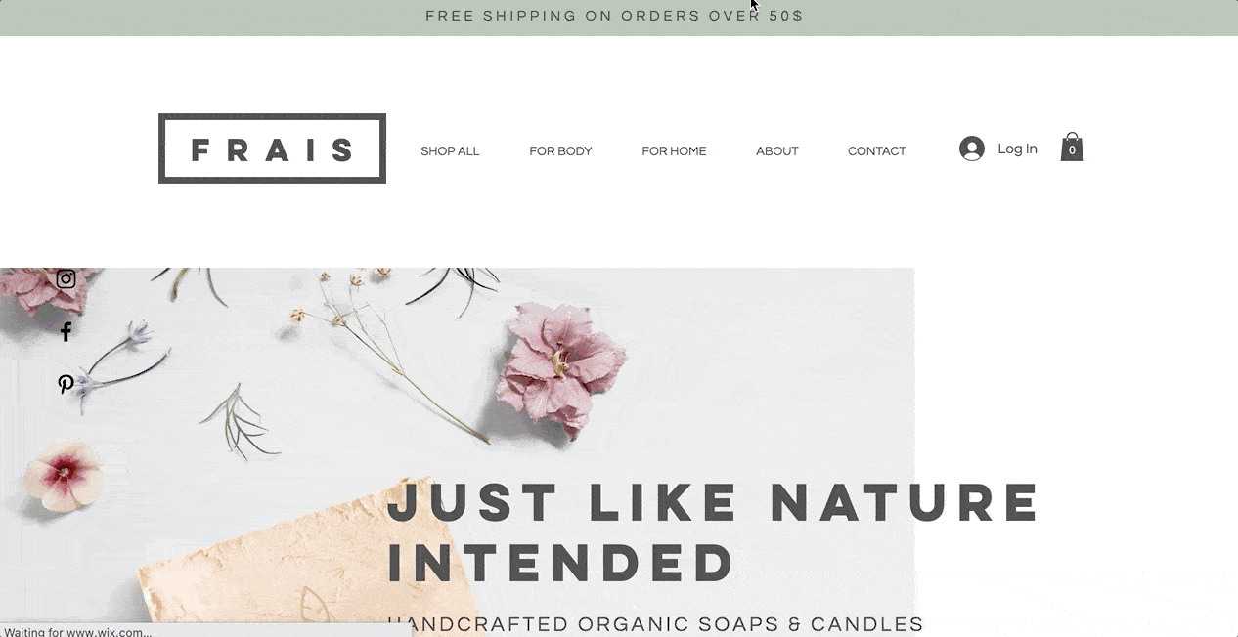The width and height of the screenshot is (1238, 637).
Task: Open the ABOUT page
Action: click(x=777, y=151)
